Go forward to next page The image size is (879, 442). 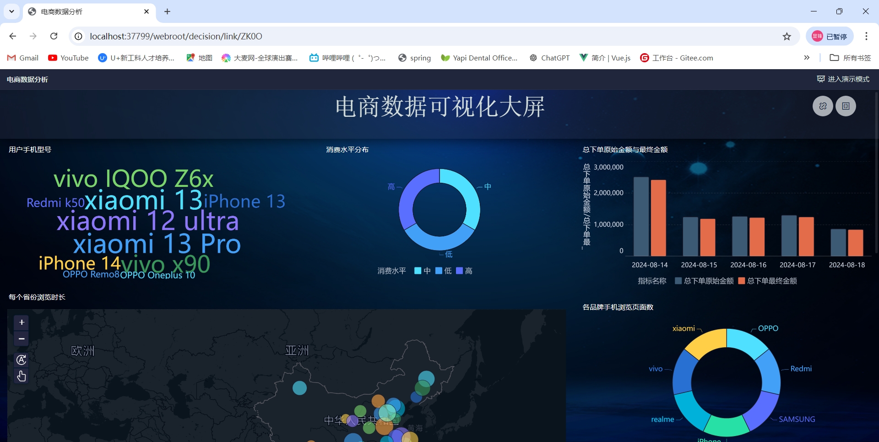pos(33,36)
